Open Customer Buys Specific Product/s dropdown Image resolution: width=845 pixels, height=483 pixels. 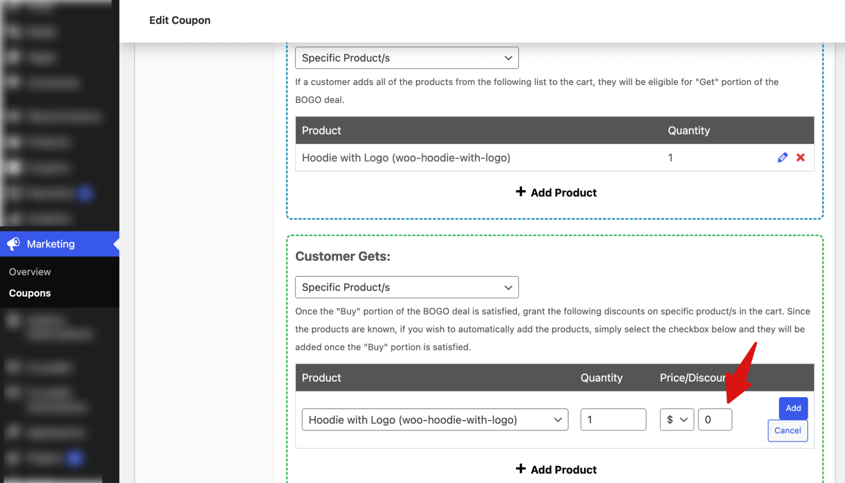click(407, 58)
